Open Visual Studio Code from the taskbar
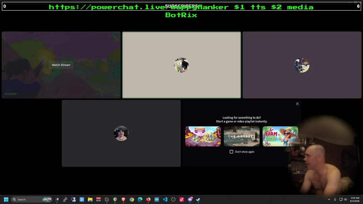Screen dimensions: 363x204 [x=165, y=199]
